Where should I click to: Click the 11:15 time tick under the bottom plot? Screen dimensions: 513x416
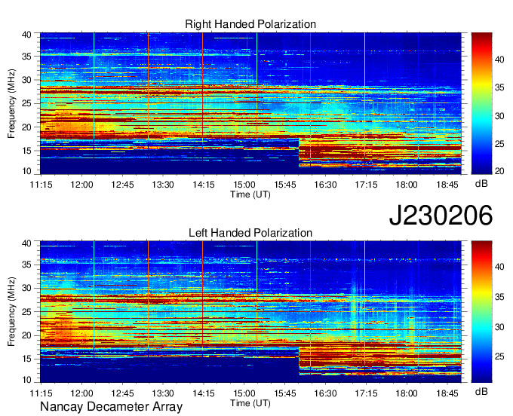(x=41, y=393)
